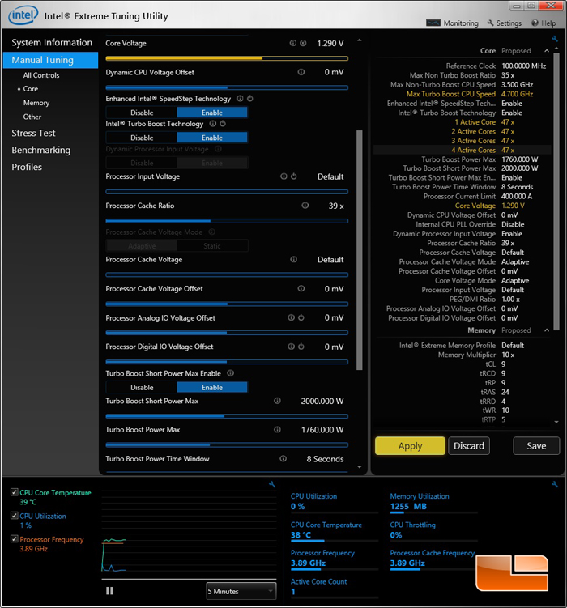Click the info icon next to Core Voltage

292,43
